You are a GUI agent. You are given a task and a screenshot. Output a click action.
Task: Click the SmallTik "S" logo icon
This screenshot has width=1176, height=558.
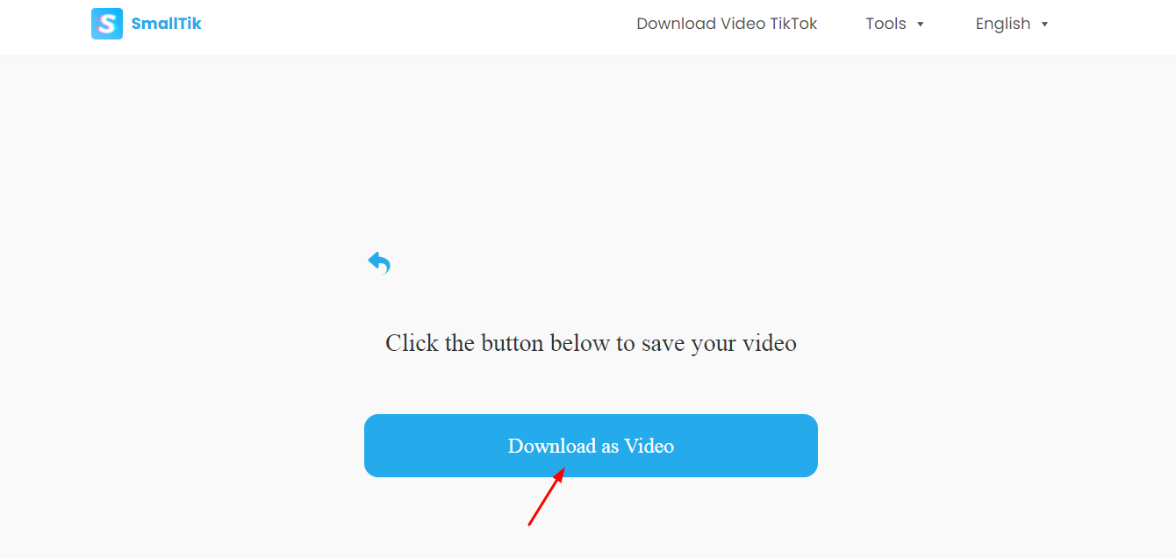[107, 24]
